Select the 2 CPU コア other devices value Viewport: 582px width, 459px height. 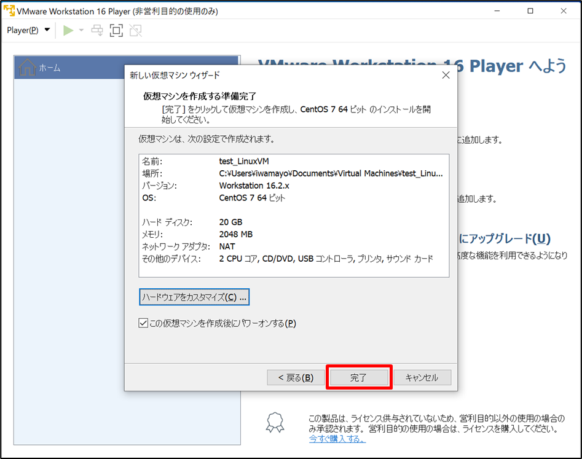[326, 259]
